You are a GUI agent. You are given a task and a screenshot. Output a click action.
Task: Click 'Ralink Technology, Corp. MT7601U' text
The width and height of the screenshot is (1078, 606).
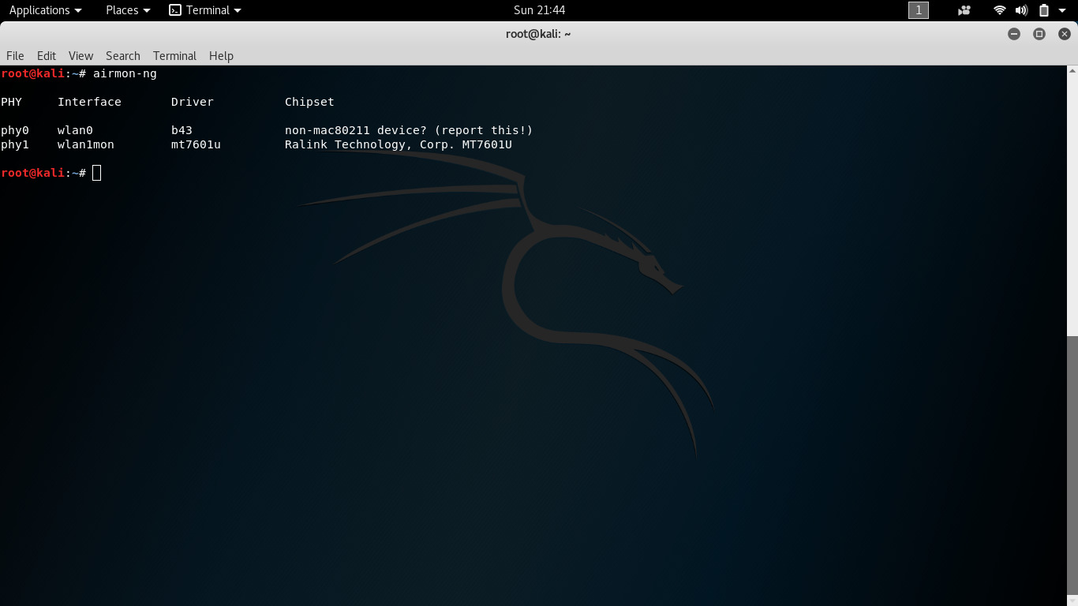point(399,144)
